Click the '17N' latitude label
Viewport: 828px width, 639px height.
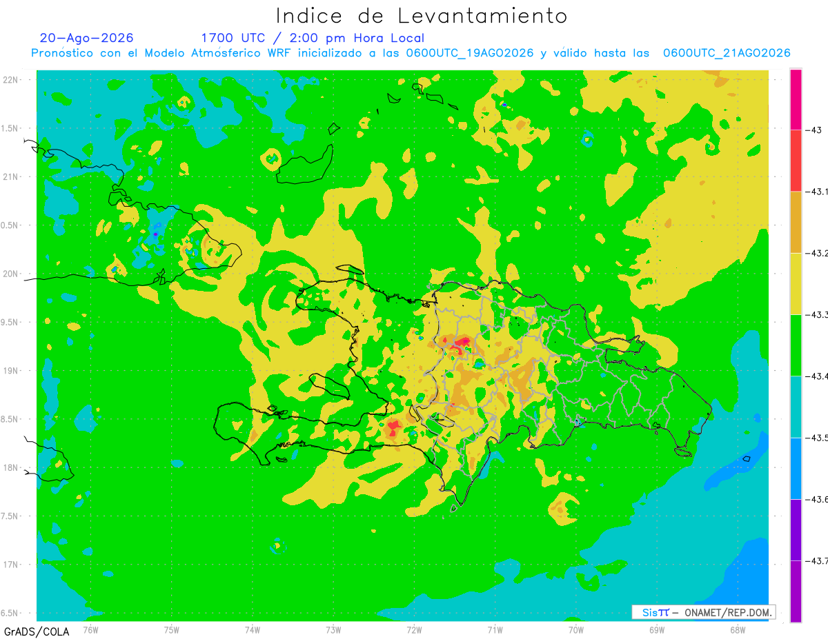point(10,565)
